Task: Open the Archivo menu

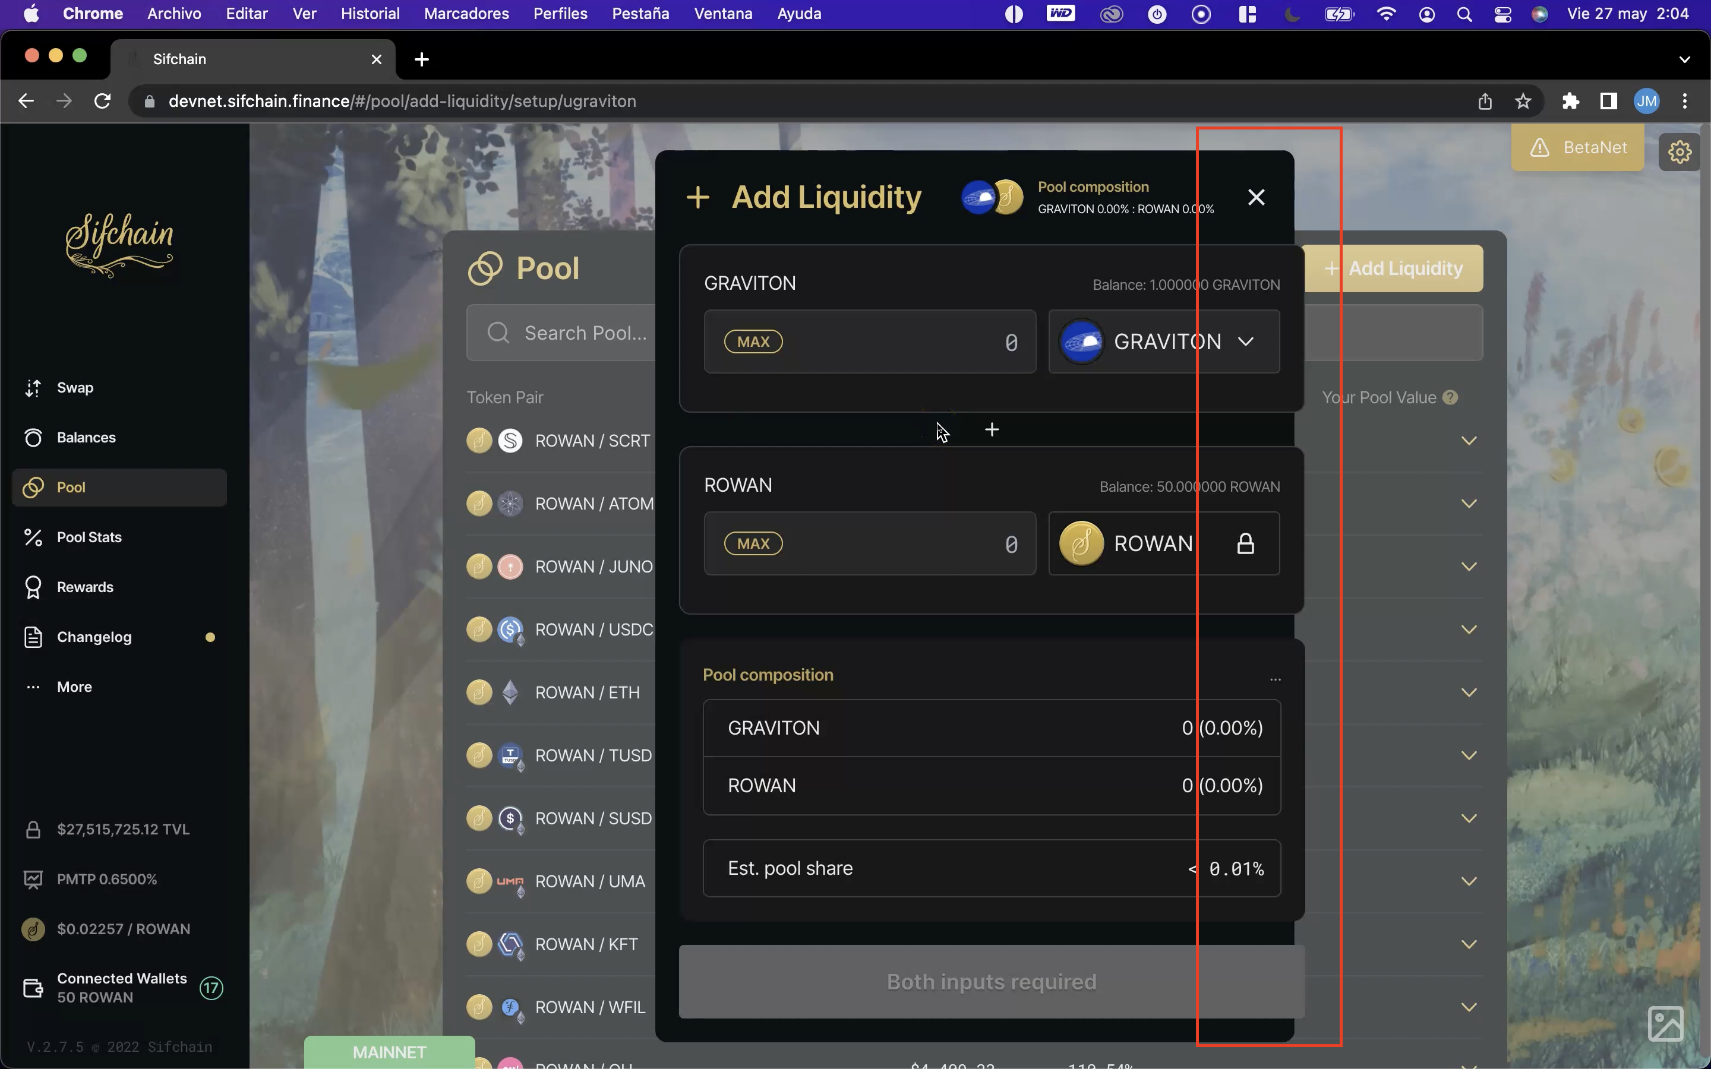Action: tap(174, 14)
